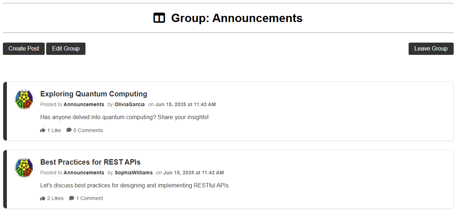Screen dimensions: 458x213
Task: Open SophiaWilliams's avatar image
Action: point(24,168)
